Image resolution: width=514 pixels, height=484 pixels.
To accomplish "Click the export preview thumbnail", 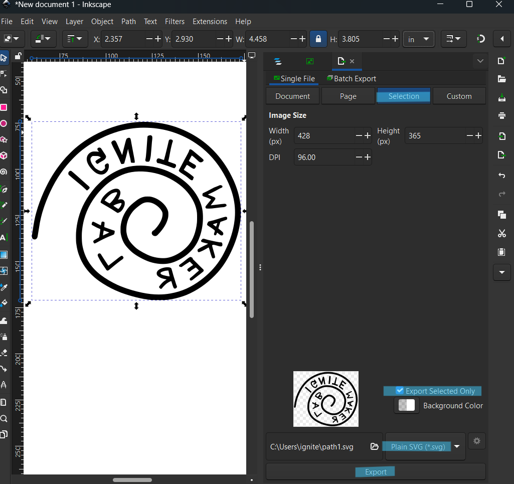I will (325, 399).
